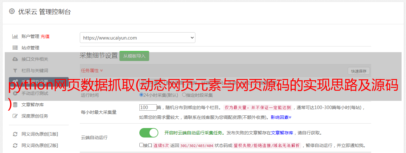The height and width of the screenshot is (153, 406).
Task: Click the 优采云 管理控制台 title
Action: click(44, 12)
